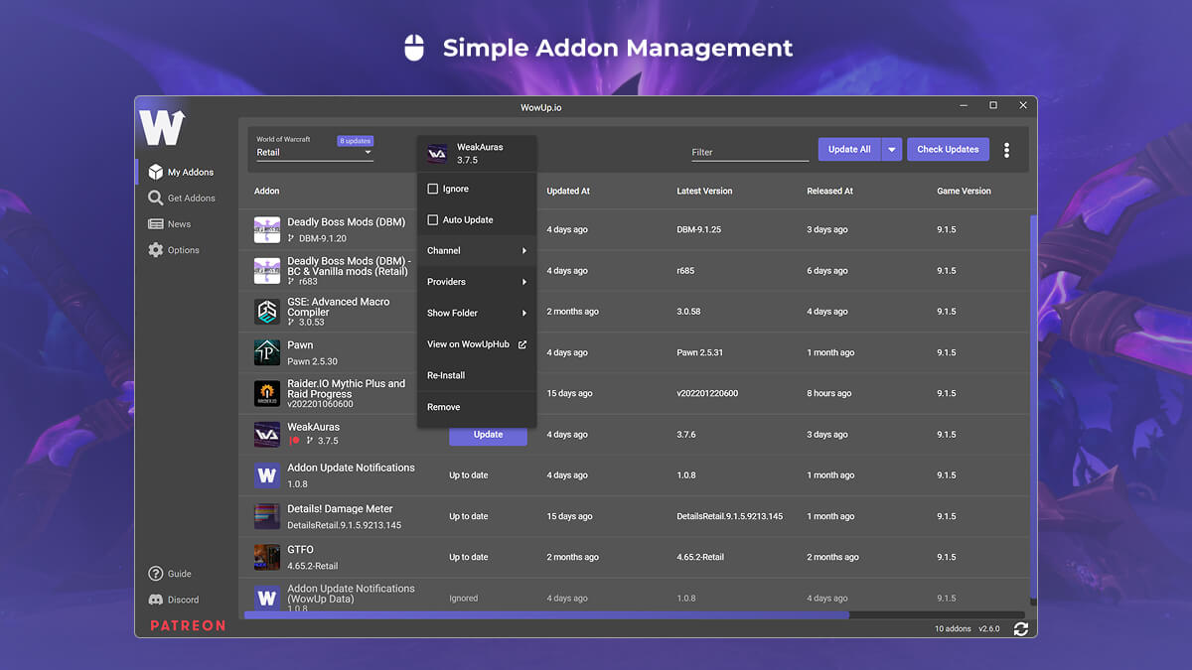
Task: Click the Options gear icon
Action: [155, 250]
